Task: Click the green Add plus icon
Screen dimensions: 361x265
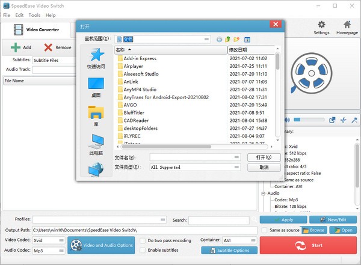Action: [16, 47]
